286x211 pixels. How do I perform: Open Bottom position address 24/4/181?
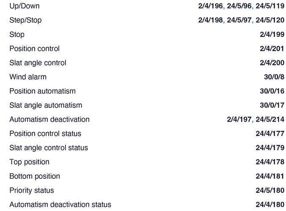coord(270,176)
